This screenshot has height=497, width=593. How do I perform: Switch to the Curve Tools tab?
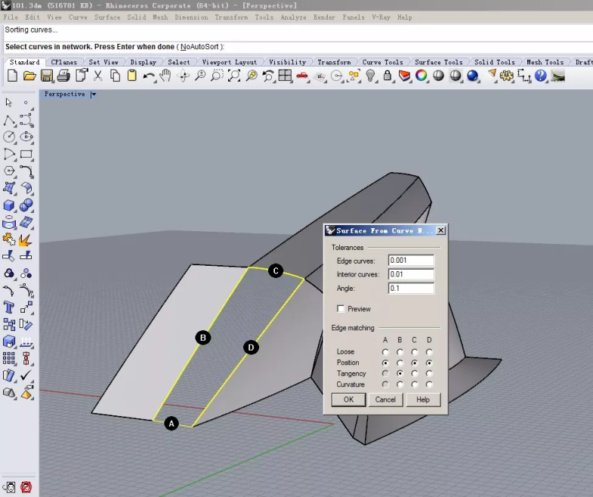coord(382,62)
